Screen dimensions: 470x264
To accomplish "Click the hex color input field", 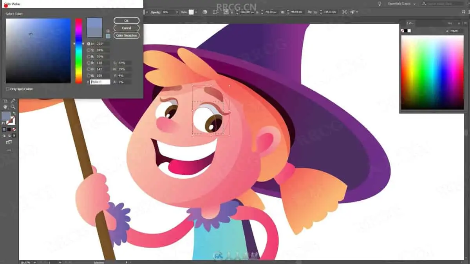I will pyautogui.click(x=100, y=82).
